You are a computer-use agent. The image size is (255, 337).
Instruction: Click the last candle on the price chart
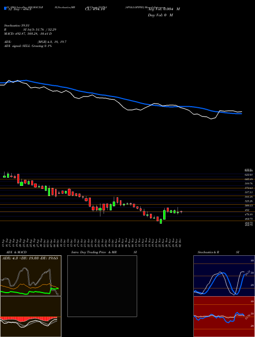(181, 212)
